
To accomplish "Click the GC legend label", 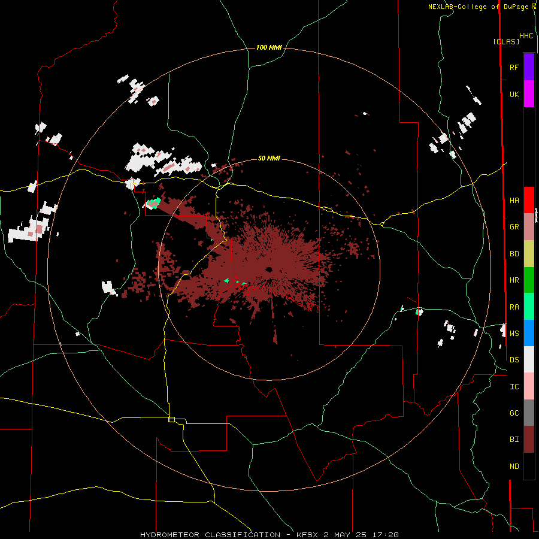I will tap(514, 413).
